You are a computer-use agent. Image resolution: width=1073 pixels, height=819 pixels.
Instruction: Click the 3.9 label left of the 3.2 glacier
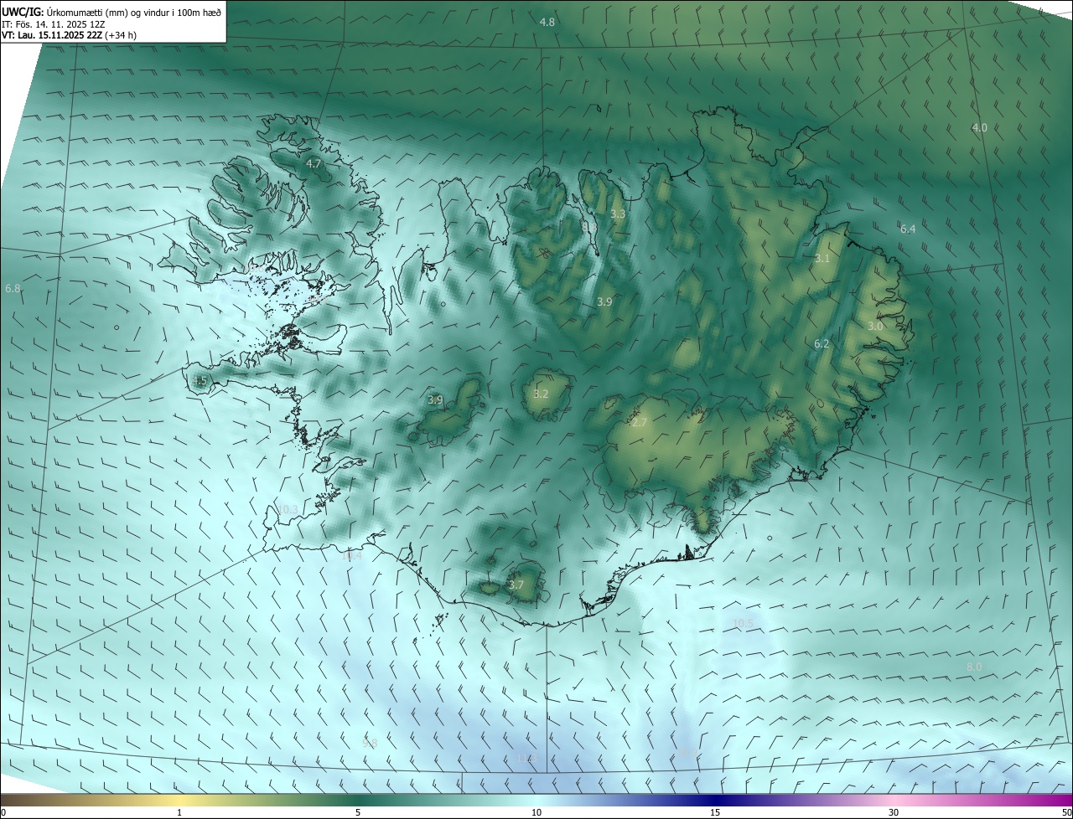coord(435,400)
